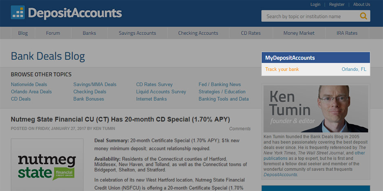Browse Banking Tools and Data topic
This screenshot has width=383, height=191.
click(x=224, y=99)
